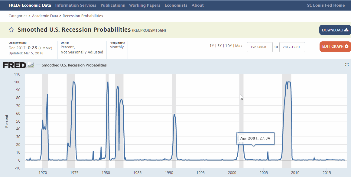Viewport: 351px width, 177px height.
Task: Click the FRED logo in graph header
Action: [18, 65]
